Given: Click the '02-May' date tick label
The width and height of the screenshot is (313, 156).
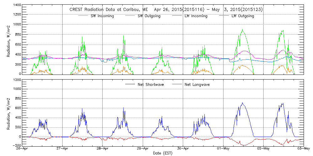Looking at the screenshot, I should tap(263, 149).
